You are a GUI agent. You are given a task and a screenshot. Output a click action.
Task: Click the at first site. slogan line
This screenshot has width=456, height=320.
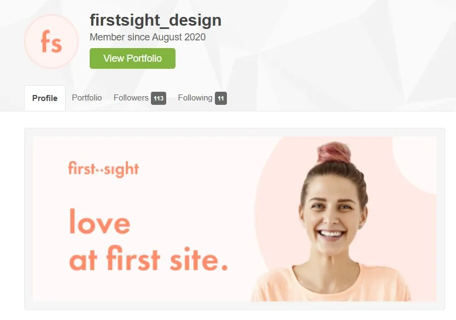[149, 258]
